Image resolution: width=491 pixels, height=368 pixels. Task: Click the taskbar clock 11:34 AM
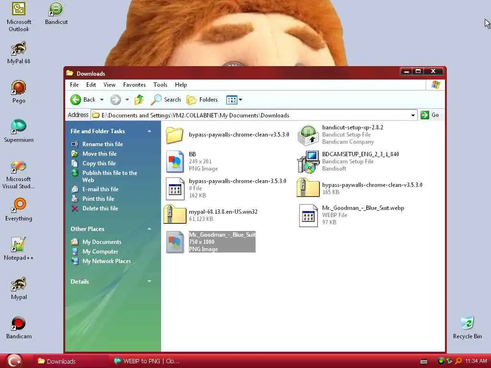point(476,361)
